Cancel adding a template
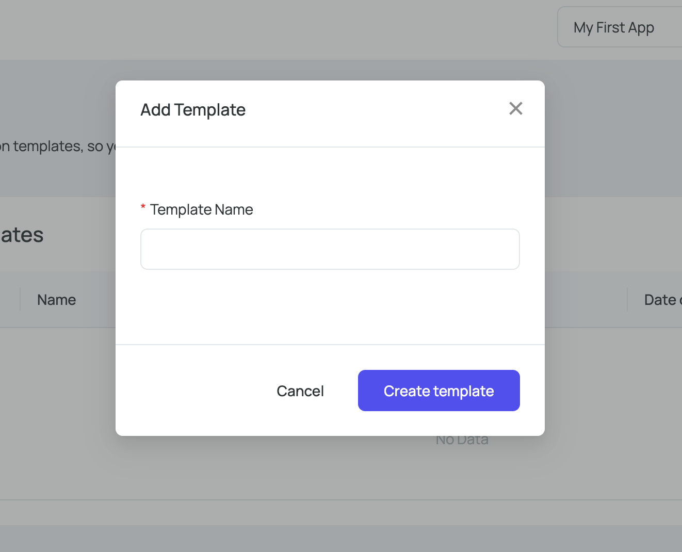Viewport: 682px width, 552px height. 300,391
